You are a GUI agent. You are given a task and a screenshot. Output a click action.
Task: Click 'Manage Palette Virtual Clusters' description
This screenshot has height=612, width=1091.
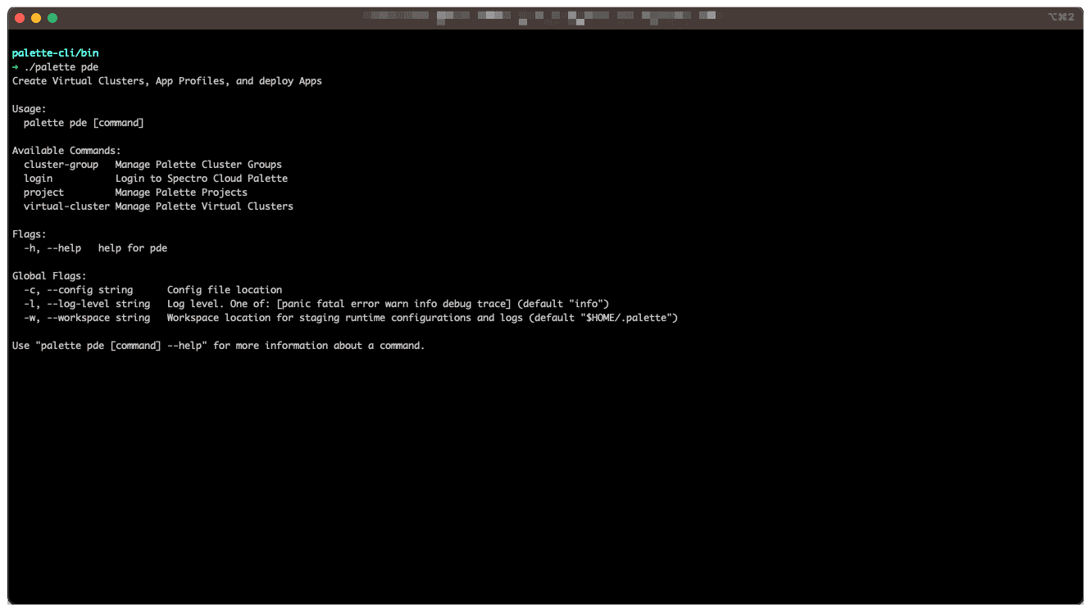204,206
